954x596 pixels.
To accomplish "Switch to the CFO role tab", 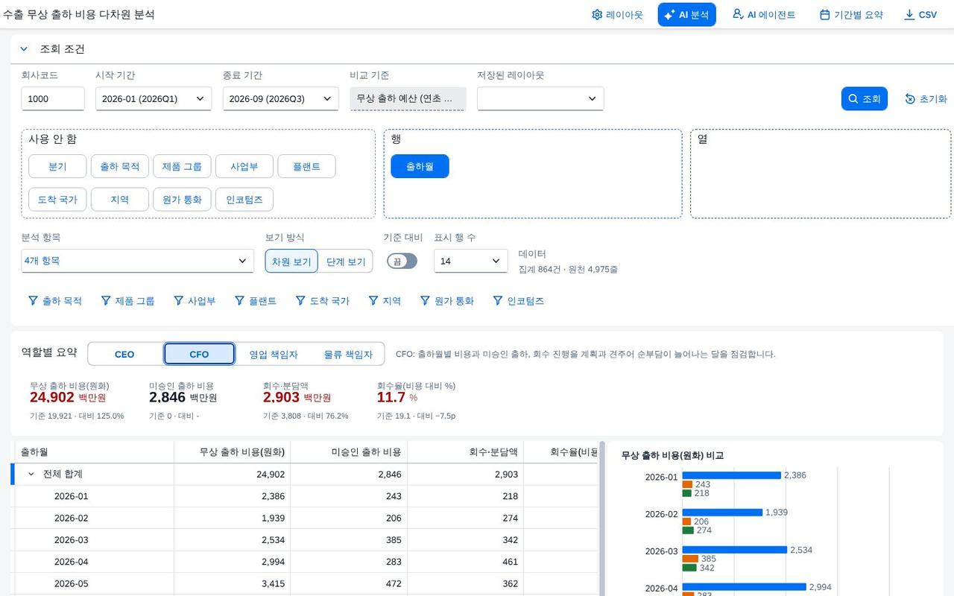I will [x=199, y=354].
